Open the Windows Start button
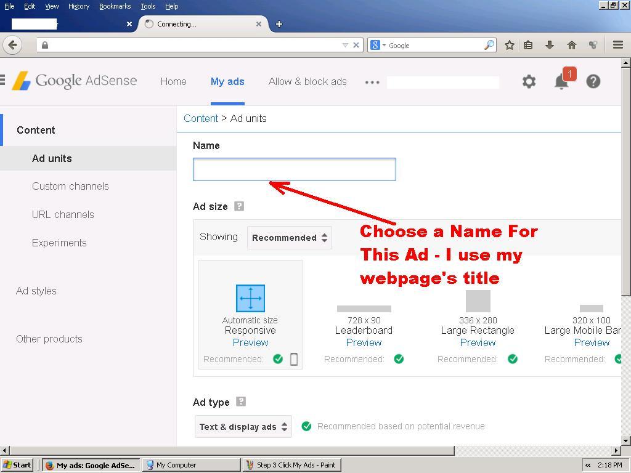The width and height of the screenshot is (631, 473). 17,465
